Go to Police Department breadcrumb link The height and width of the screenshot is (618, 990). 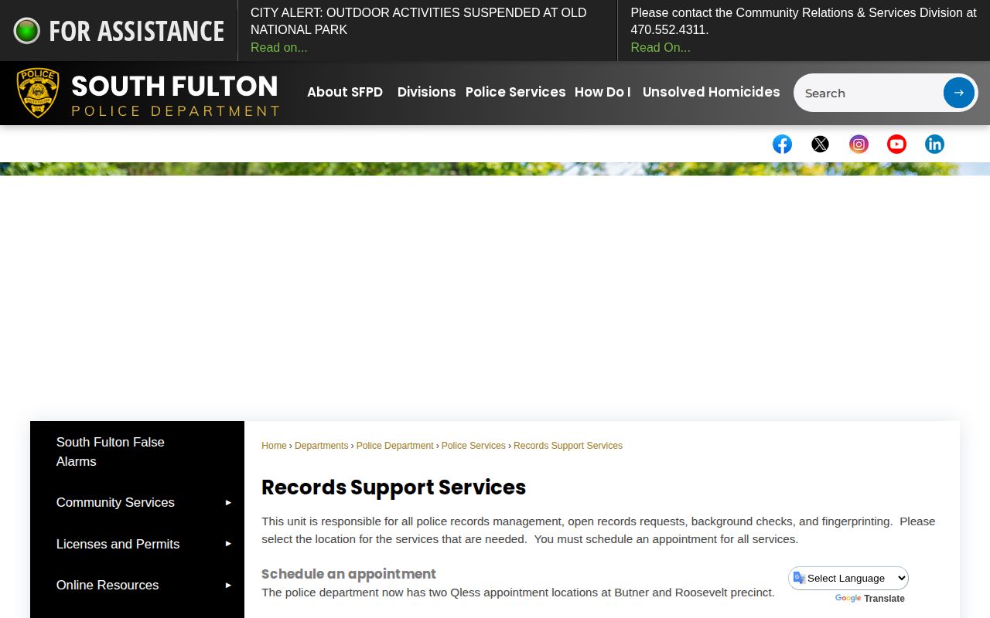[x=394, y=446]
